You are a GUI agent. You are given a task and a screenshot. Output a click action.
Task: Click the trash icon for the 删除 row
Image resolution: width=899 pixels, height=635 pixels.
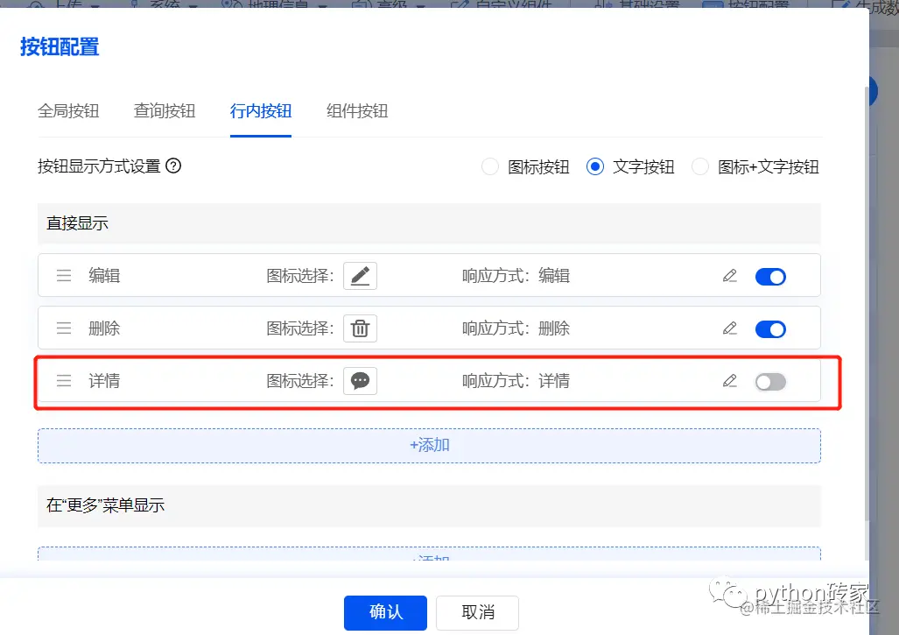360,328
